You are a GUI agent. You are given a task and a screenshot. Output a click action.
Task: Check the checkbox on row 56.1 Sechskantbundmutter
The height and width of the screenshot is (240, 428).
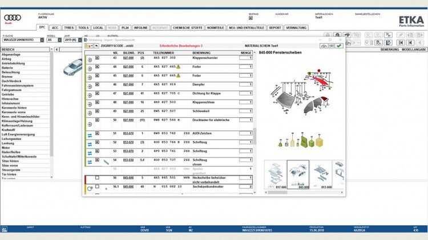coord(97,187)
